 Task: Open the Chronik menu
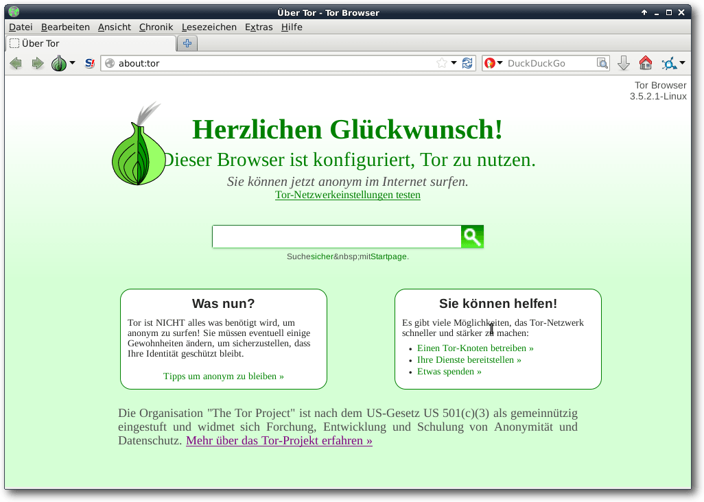(x=156, y=27)
